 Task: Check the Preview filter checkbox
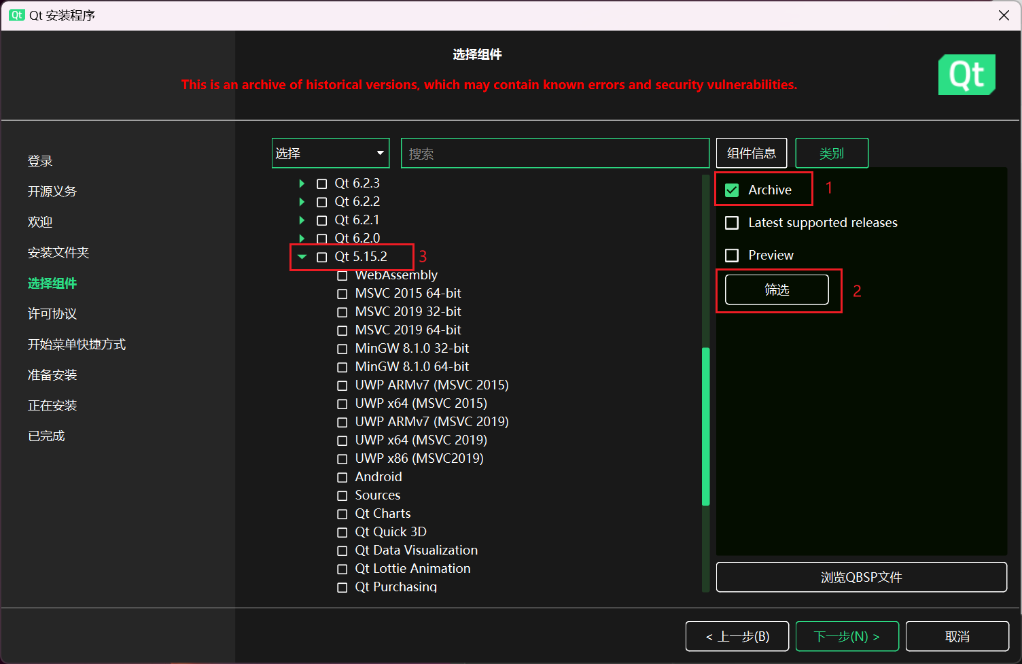[x=732, y=256]
